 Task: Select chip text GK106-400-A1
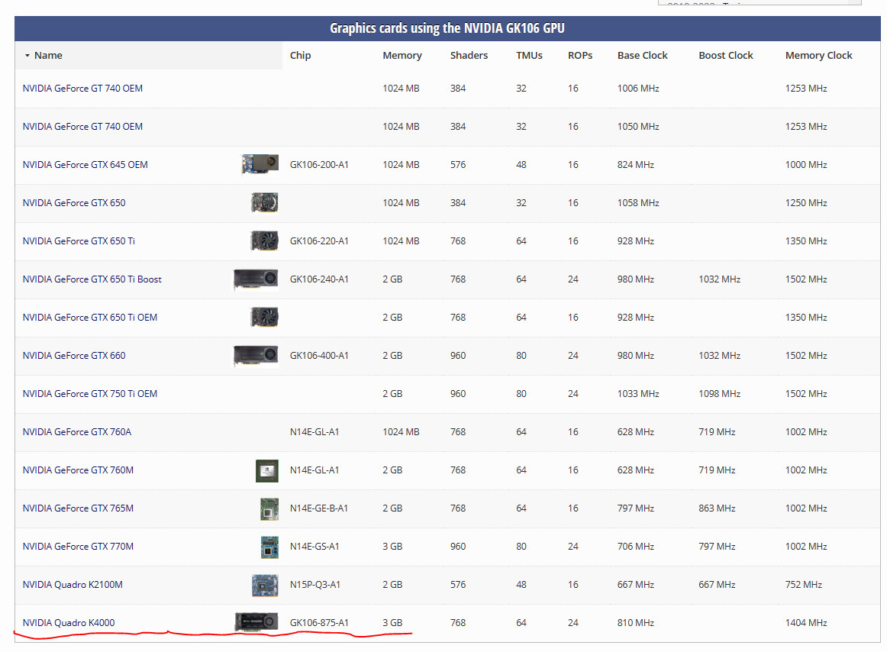pyautogui.click(x=319, y=356)
